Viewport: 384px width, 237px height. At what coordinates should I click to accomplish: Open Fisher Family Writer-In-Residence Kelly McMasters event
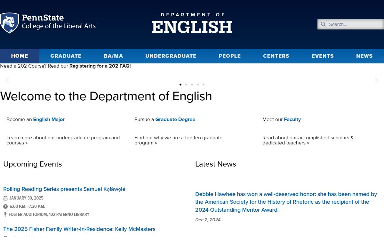coord(79,229)
